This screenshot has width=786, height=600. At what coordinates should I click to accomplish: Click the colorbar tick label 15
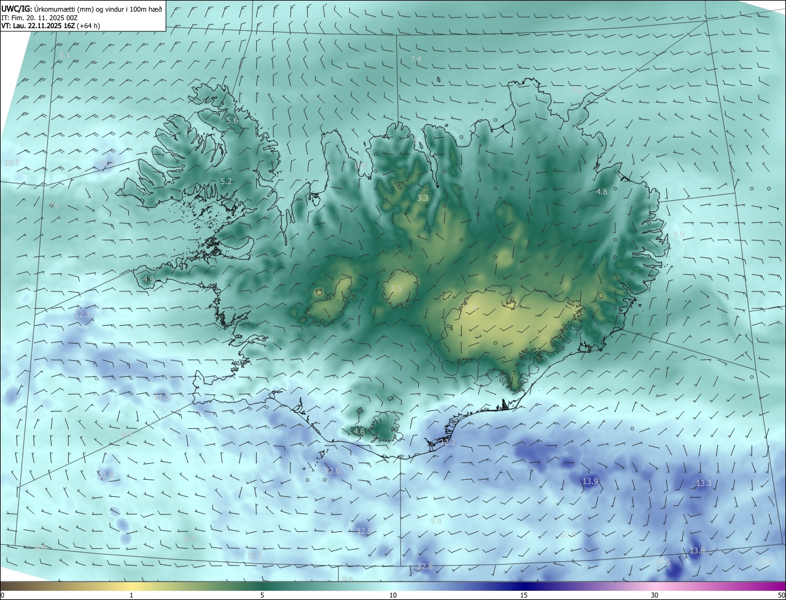pos(524,595)
